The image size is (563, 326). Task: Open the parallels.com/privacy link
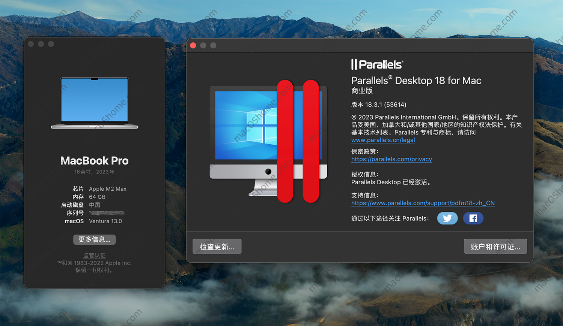click(x=391, y=159)
